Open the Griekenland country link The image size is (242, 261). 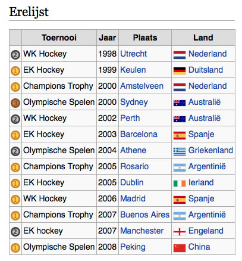click(x=210, y=150)
